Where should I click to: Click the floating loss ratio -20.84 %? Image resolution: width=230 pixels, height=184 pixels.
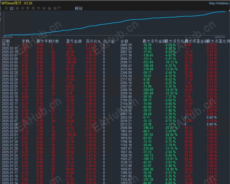pos(171,135)
